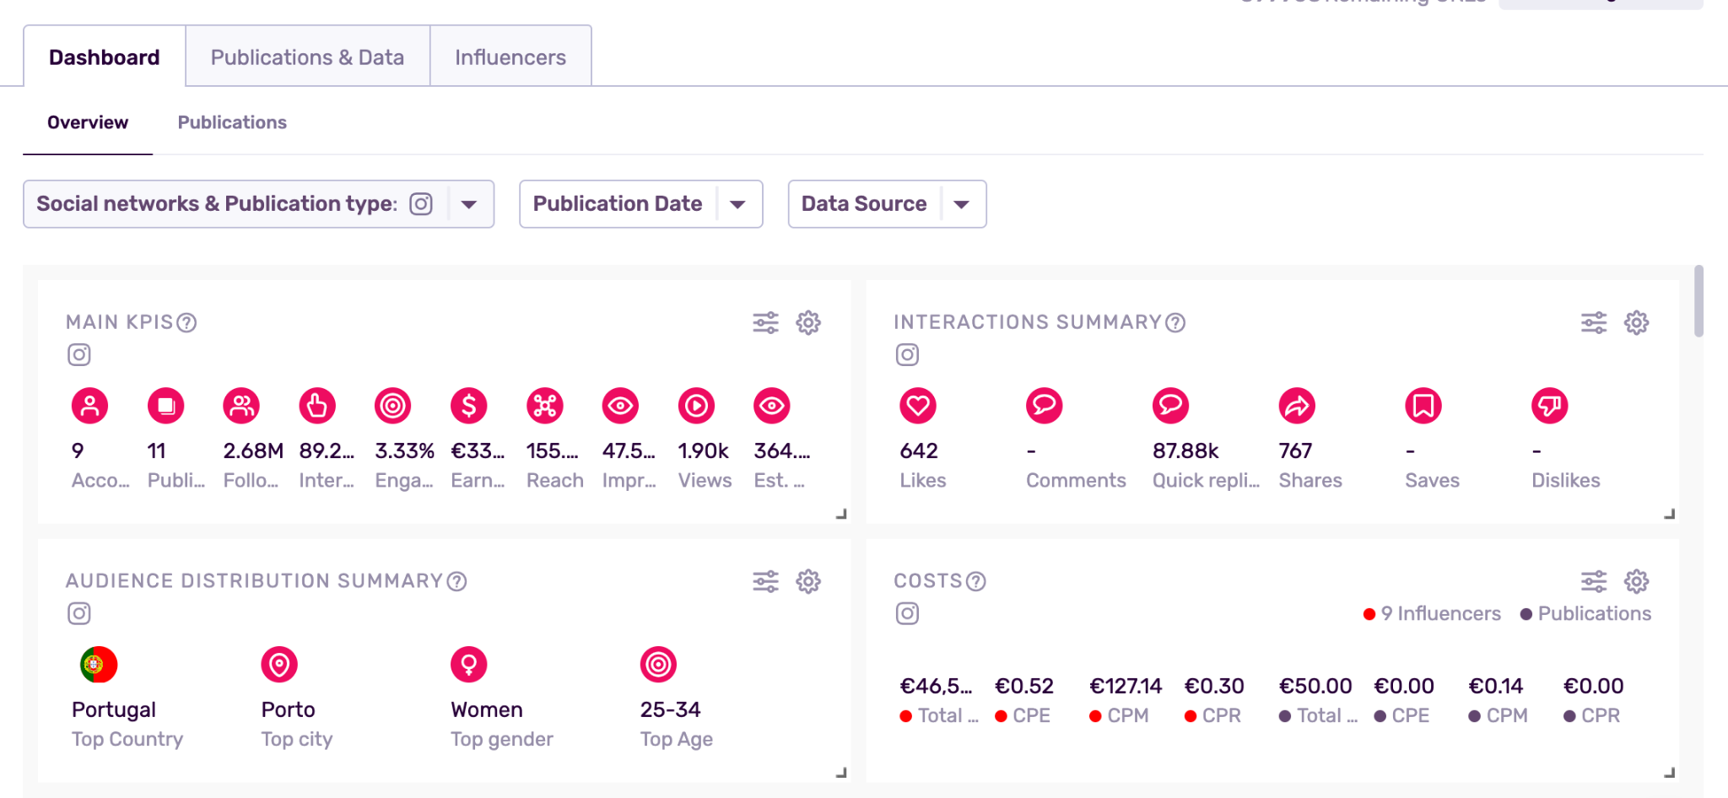Open Interactions Summary settings gear
The height and width of the screenshot is (798, 1728).
point(1636,322)
